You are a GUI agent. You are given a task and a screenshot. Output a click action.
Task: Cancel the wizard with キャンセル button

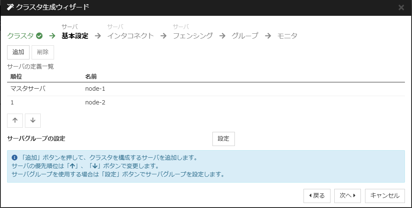385,196
